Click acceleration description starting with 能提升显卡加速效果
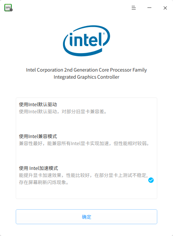The height and width of the screenshot is (236, 173). pos(83,175)
